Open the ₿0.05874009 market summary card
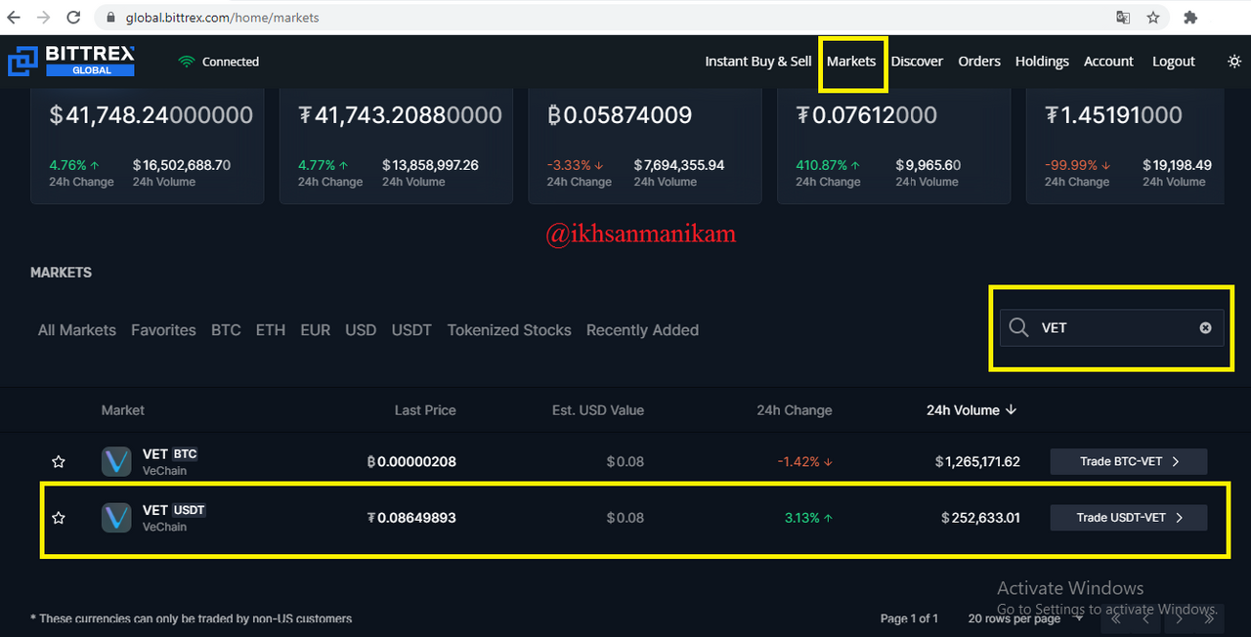Image resolution: width=1251 pixels, height=637 pixels. coord(645,147)
